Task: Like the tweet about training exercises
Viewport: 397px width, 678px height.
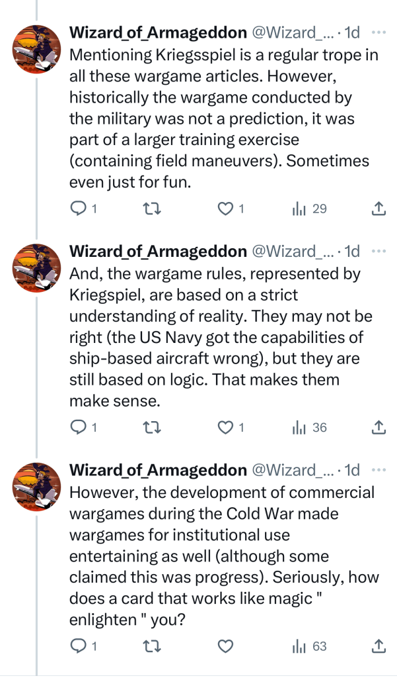Action: coord(226,209)
